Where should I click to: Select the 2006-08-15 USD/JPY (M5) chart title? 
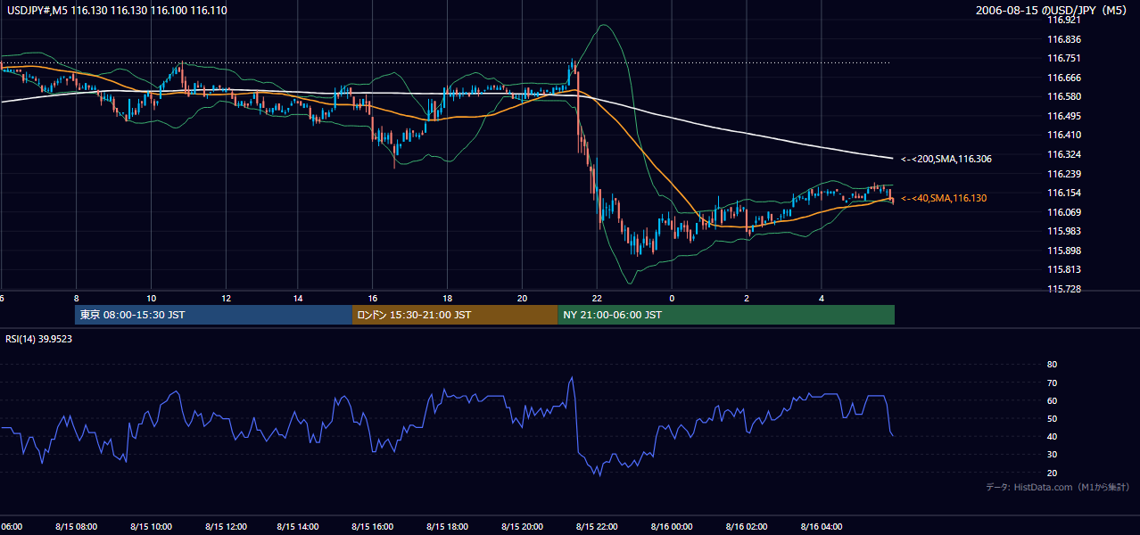click(x=1053, y=11)
